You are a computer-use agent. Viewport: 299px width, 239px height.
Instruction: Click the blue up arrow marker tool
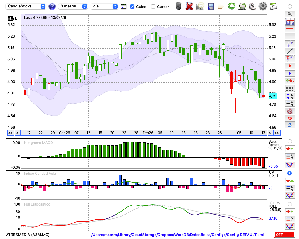coord(290,73)
